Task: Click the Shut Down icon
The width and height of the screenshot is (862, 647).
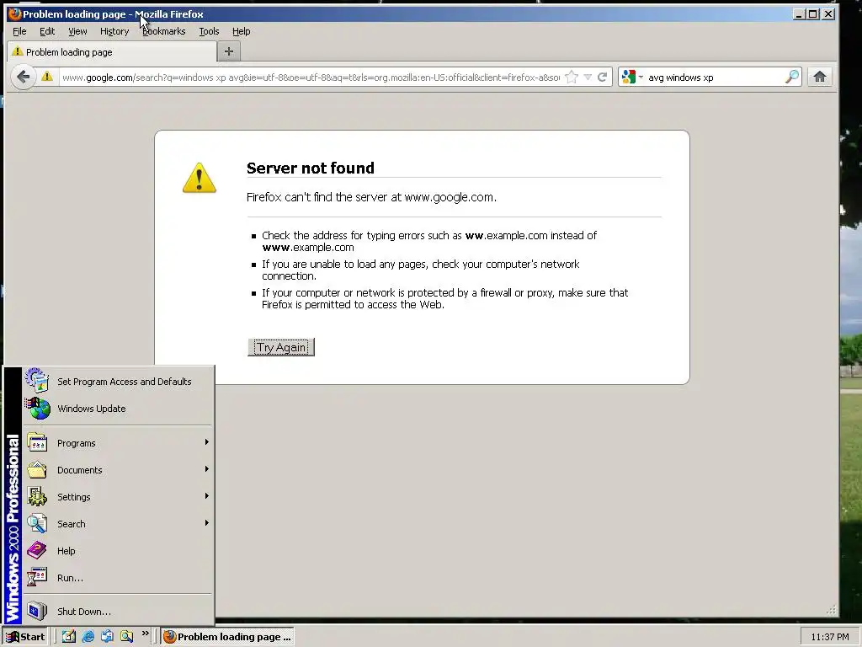Action: (37, 612)
